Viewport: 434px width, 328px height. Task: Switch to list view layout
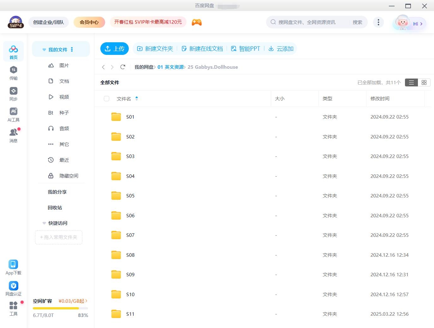pyautogui.click(x=411, y=82)
